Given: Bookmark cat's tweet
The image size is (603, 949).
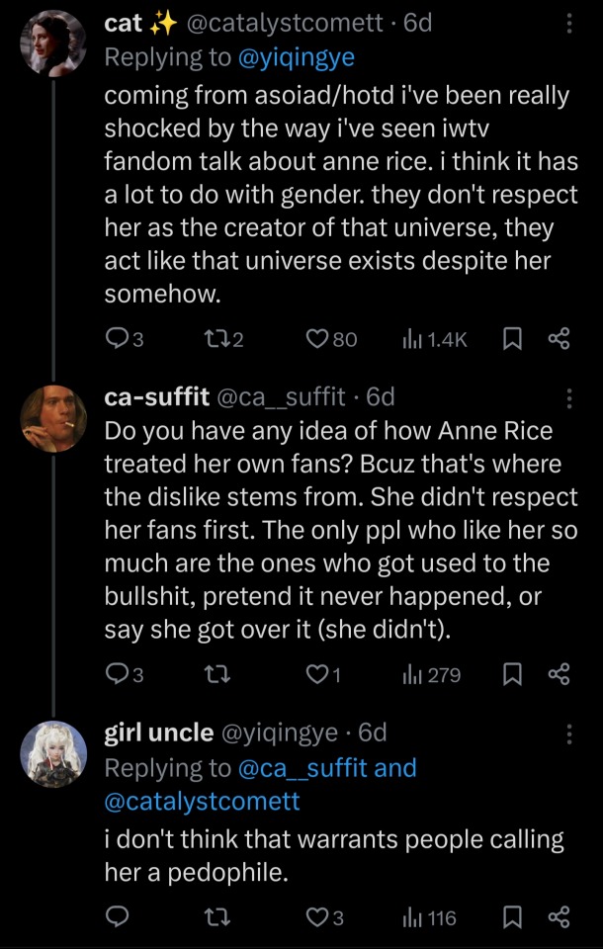Looking at the screenshot, I should pyautogui.click(x=512, y=339).
